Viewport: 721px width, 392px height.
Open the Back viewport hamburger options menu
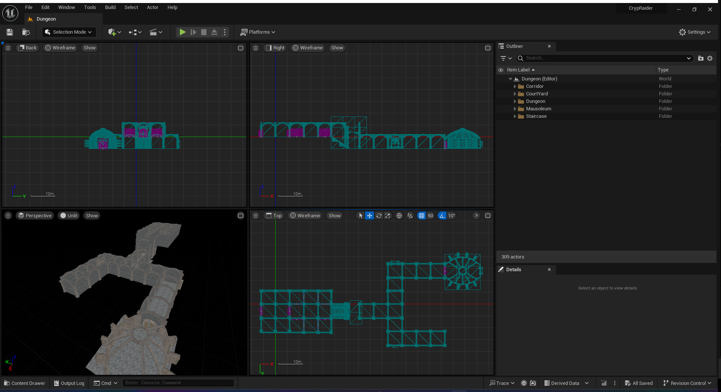click(8, 48)
